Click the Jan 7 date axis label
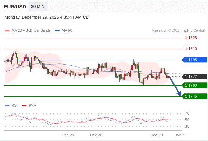 [x=179, y=135]
